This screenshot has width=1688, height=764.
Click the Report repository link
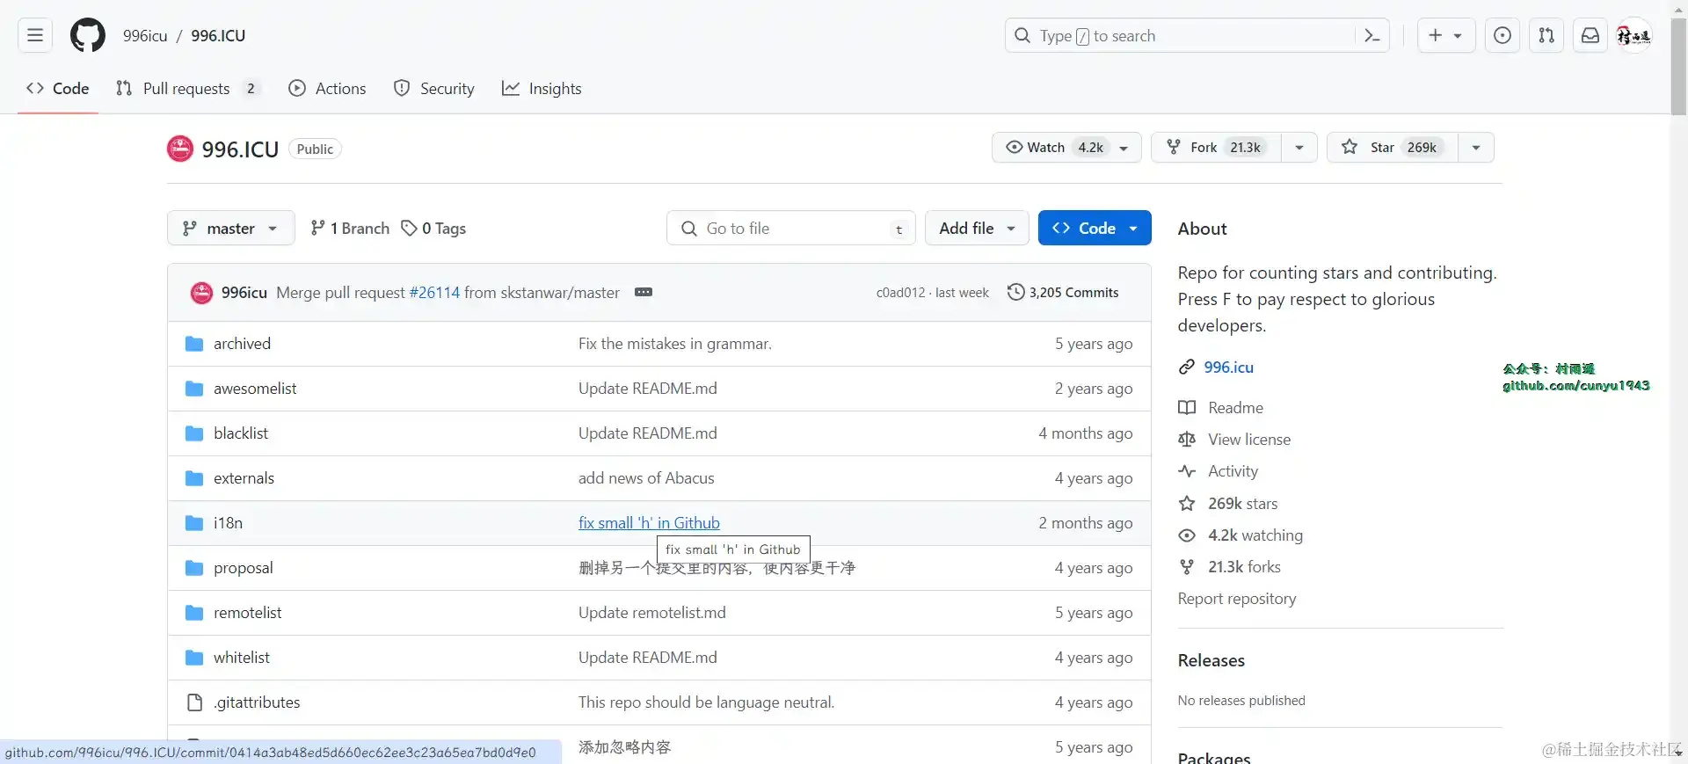[x=1237, y=599]
